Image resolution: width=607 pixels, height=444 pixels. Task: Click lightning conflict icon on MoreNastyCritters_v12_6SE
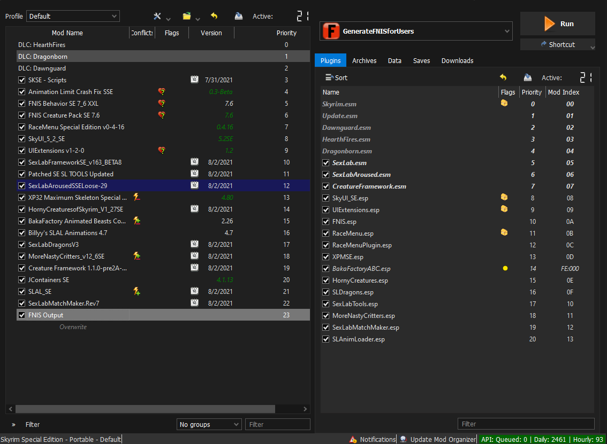[x=136, y=256]
